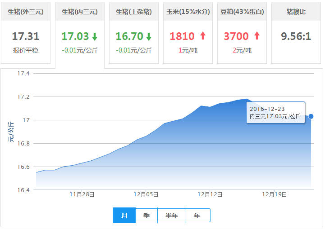Click the 报价平稳 status text

click(26, 50)
